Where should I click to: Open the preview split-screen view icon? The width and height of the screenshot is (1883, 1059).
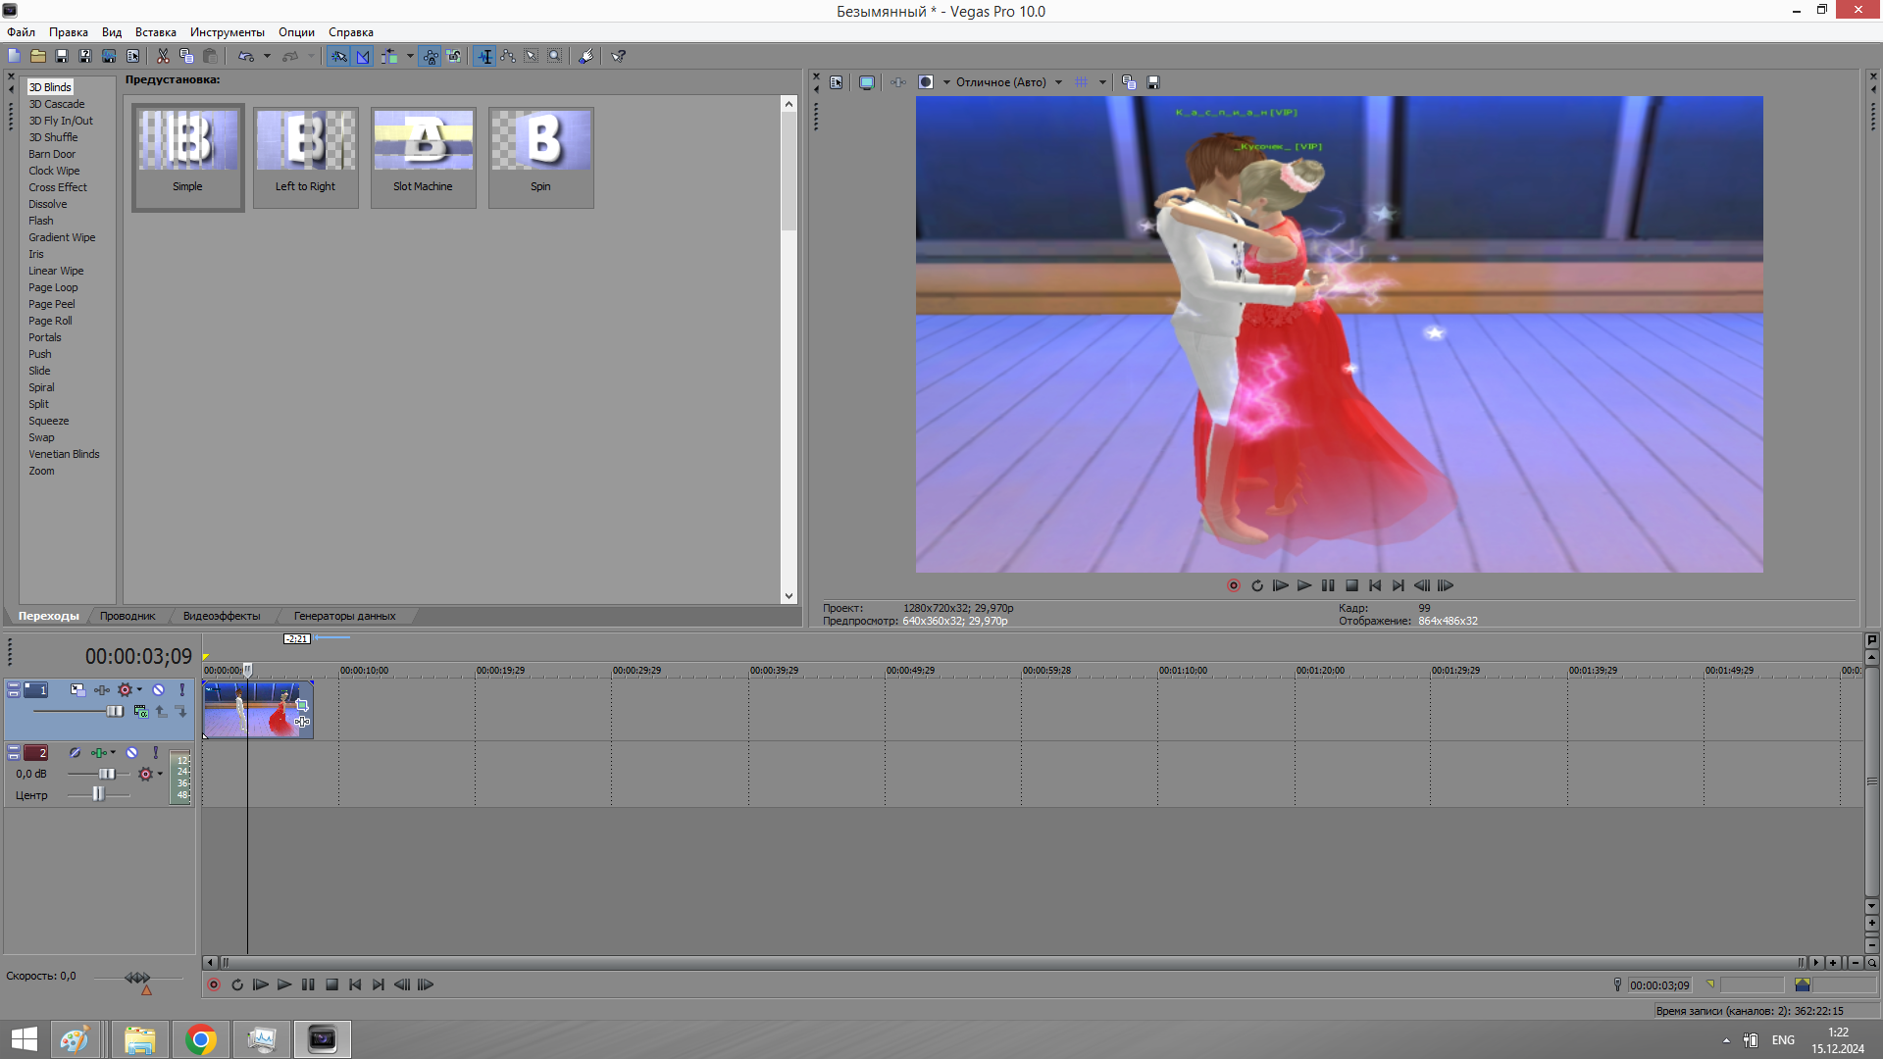[x=925, y=82]
